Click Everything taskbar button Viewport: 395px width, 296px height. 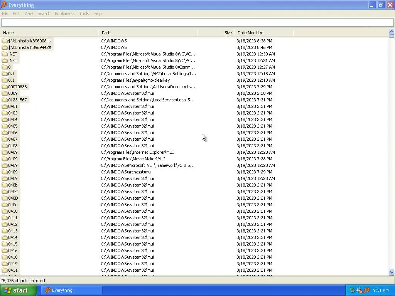coord(71,290)
